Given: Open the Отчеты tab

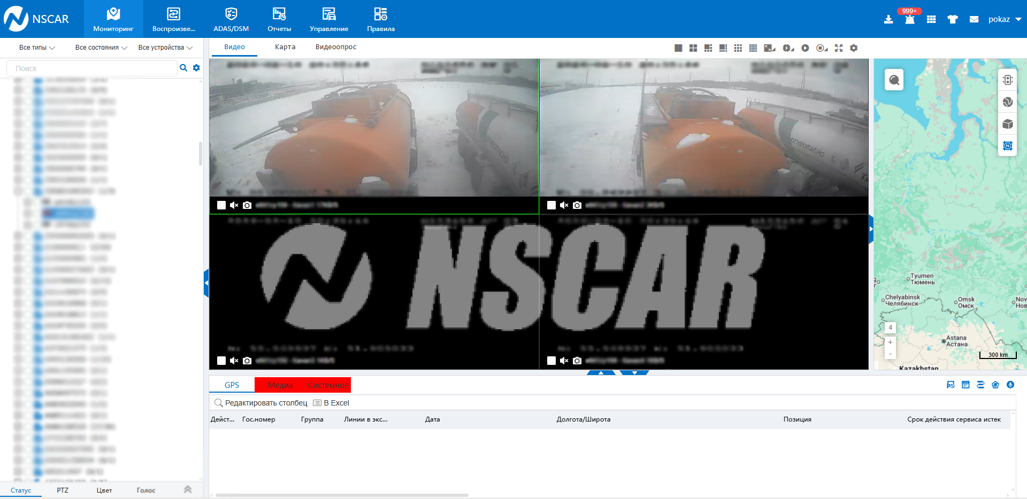Looking at the screenshot, I should point(279,19).
